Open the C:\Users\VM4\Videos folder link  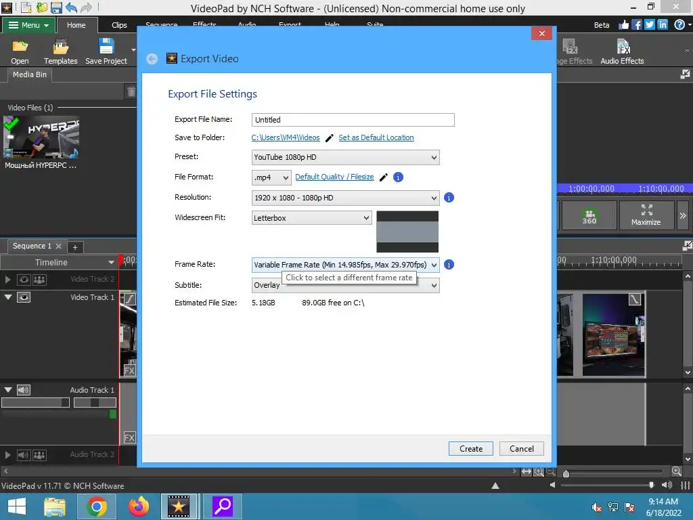click(286, 138)
